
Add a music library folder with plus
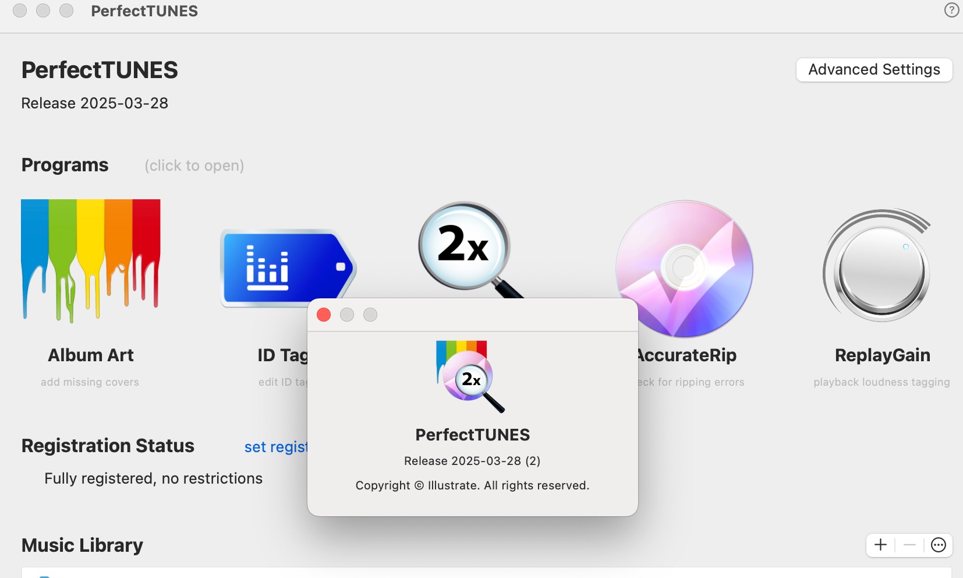click(x=880, y=545)
